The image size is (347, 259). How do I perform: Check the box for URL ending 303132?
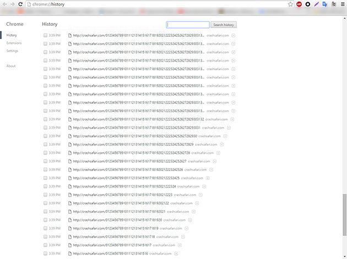[45, 119]
